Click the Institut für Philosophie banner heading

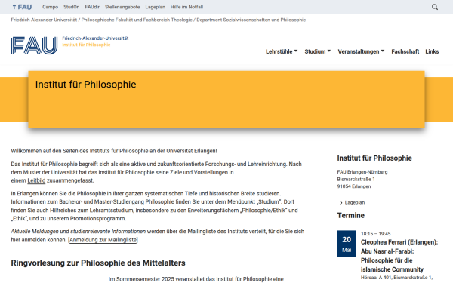click(85, 85)
